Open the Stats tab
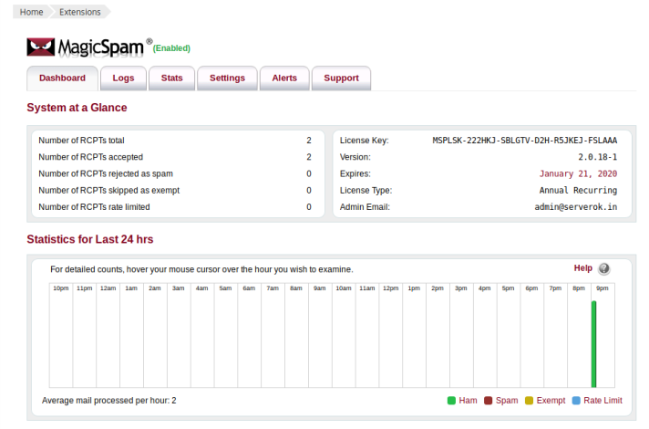649x429 pixels. click(x=171, y=78)
